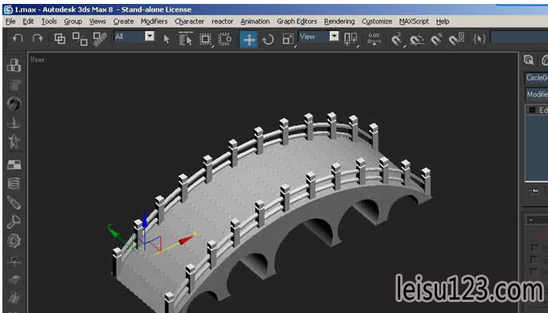Screen dimensions: 548x313
Task: Click the CircleO object name field
Action: pyautogui.click(x=537, y=78)
